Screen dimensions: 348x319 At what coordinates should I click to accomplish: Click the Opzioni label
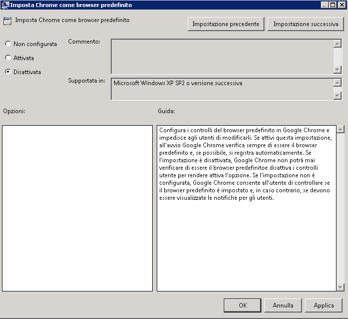(14, 111)
